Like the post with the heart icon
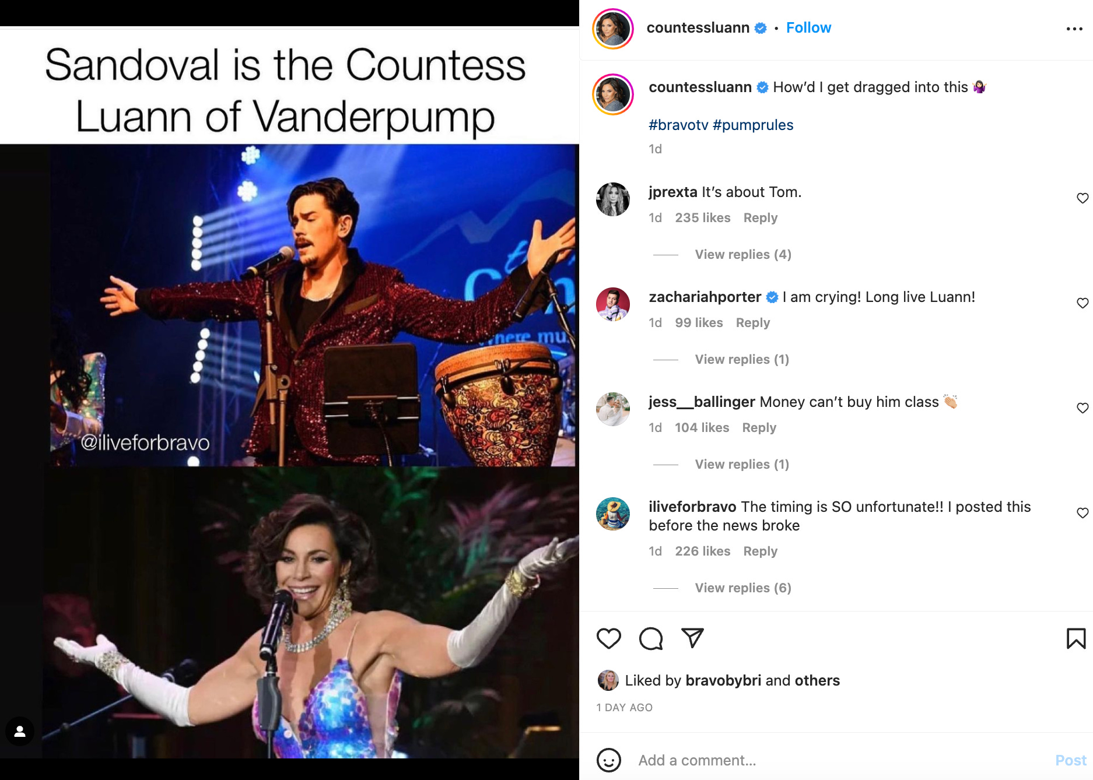Image resolution: width=1093 pixels, height=780 pixels. [608, 638]
